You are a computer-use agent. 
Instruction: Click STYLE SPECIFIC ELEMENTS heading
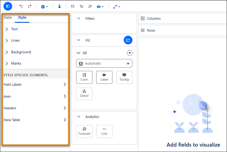point(26,75)
